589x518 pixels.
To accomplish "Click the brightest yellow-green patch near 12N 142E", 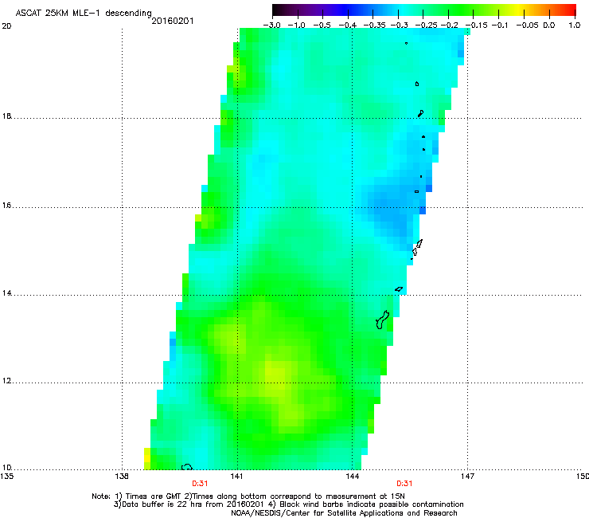I will [x=275, y=376].
